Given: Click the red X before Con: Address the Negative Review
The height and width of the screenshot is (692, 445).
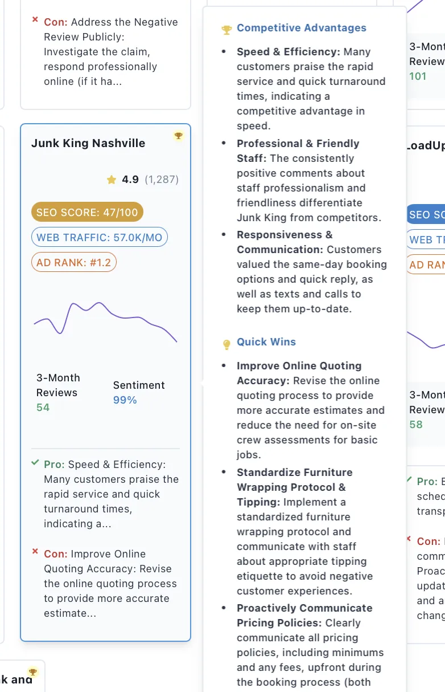Looking at the screenshot, I should click(35, 20).
